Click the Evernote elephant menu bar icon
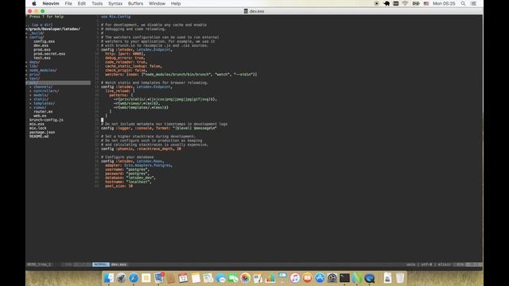 [387, 3]
